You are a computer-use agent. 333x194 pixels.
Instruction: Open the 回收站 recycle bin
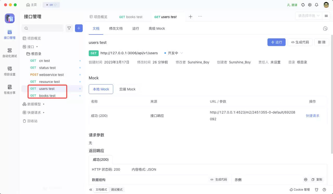pyautogui.click(x=30, y=121)
